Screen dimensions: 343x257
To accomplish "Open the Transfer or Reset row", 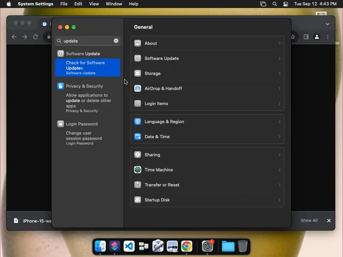I will (x=207, y=185).
